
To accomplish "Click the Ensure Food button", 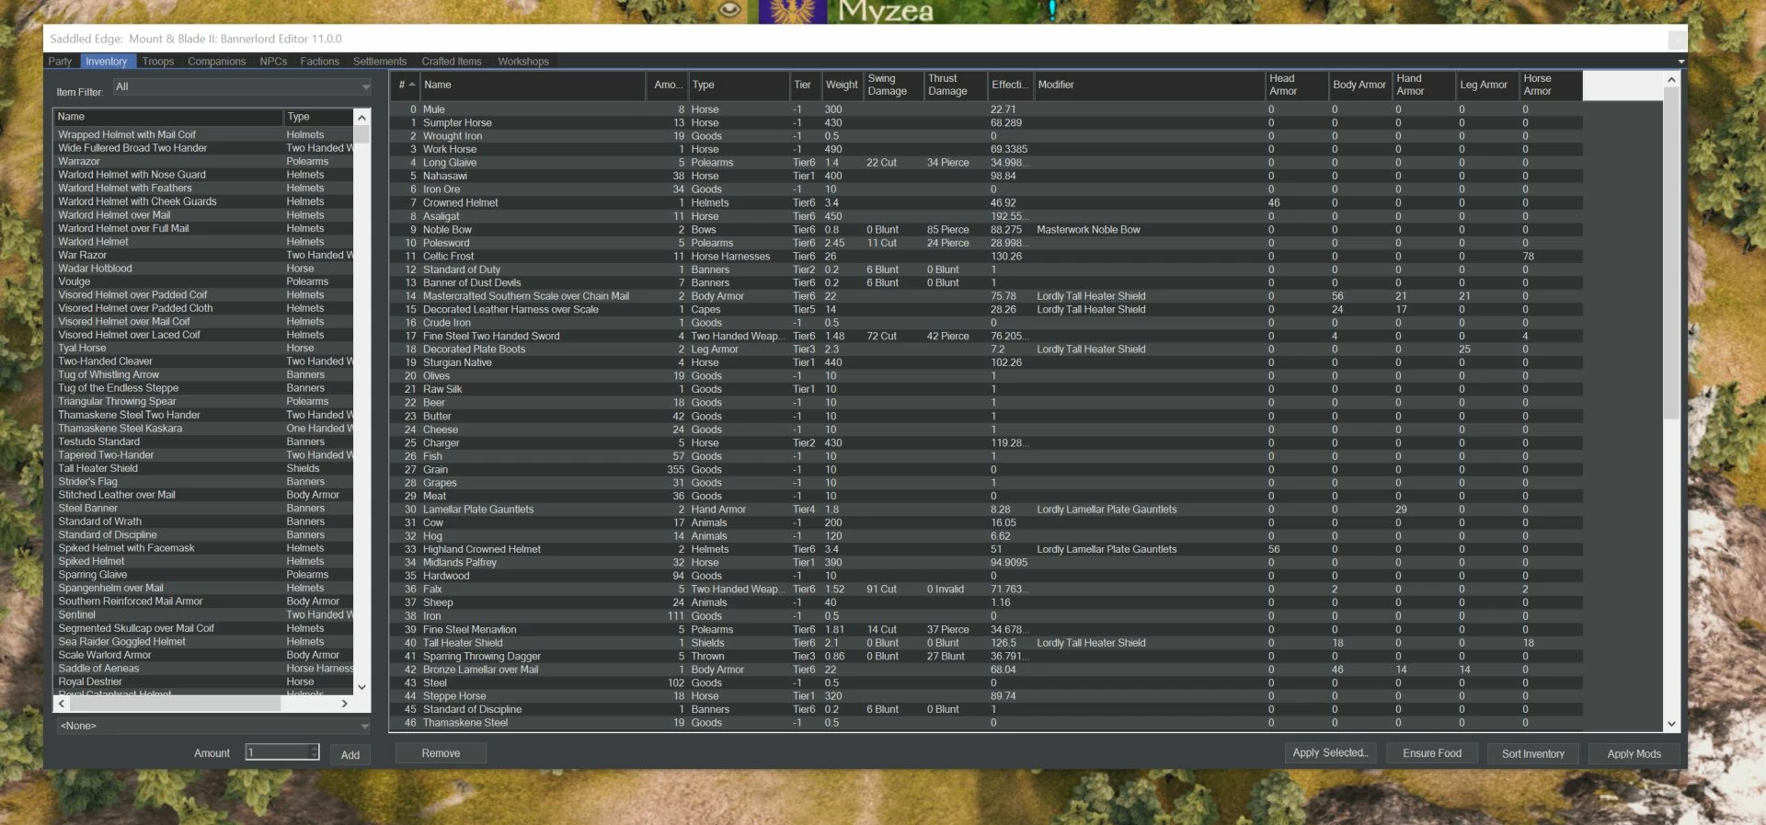I will point(1432,753).
